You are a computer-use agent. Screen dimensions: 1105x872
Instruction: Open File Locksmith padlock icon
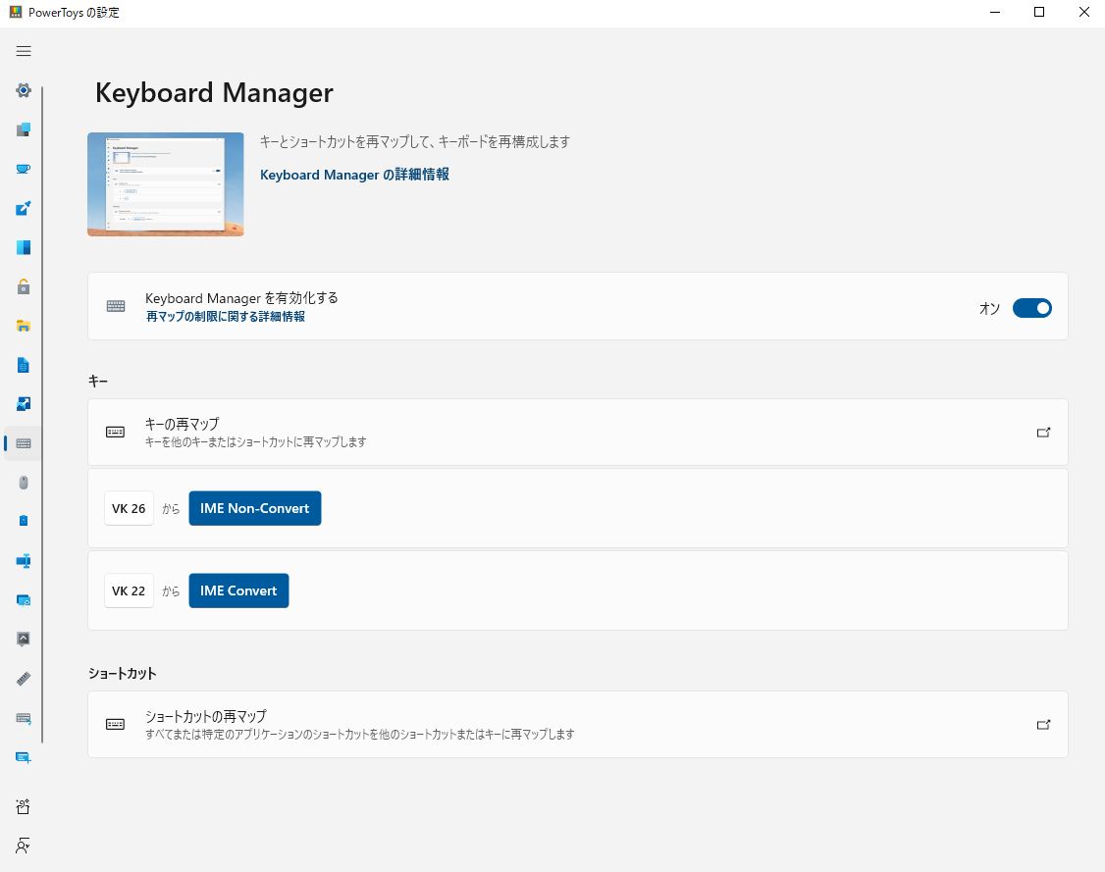[24, 286]
